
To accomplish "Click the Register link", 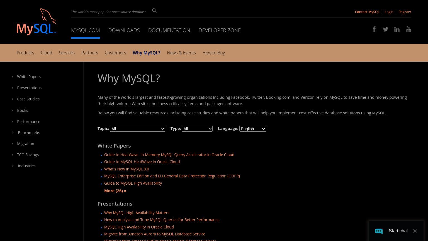I will (405, 12).
